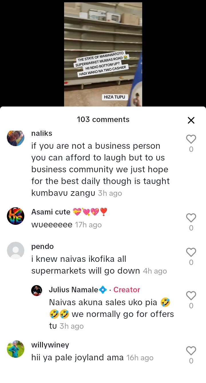
Task: Tap the naliks username
Action: click(x=42, y=134)
